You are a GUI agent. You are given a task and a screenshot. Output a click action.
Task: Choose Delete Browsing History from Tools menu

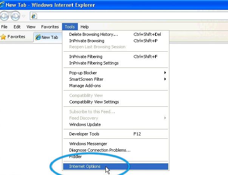point(116,34)
